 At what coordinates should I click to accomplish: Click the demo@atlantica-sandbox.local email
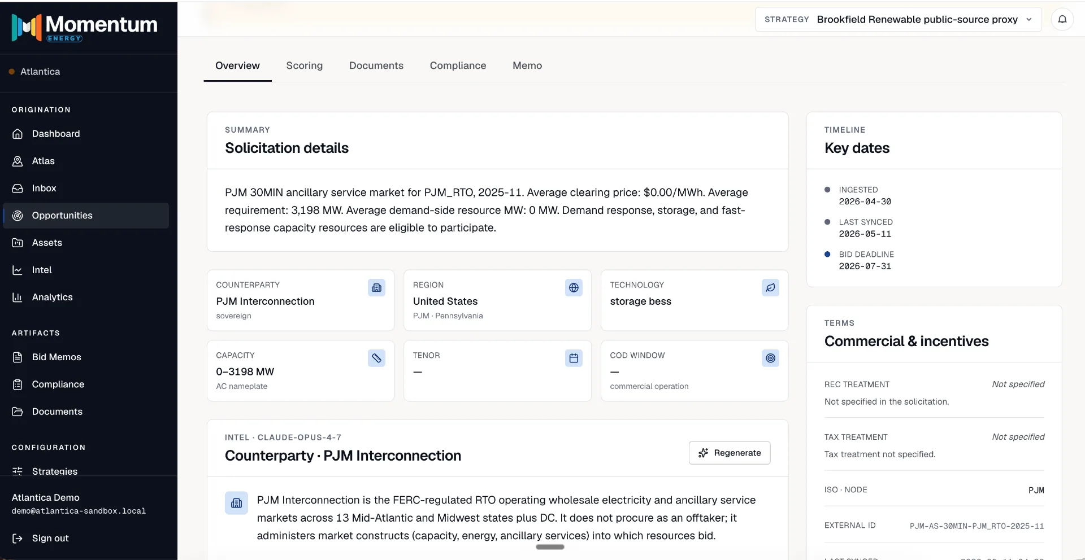pos(79,511)
